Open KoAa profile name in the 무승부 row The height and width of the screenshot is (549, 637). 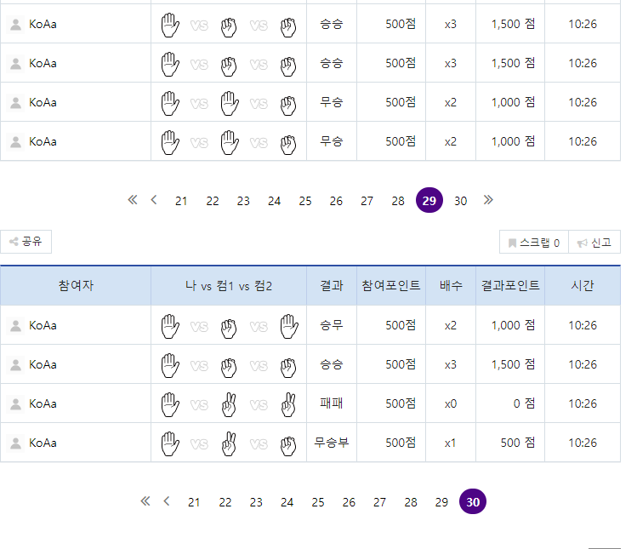(x=43, y=443)
